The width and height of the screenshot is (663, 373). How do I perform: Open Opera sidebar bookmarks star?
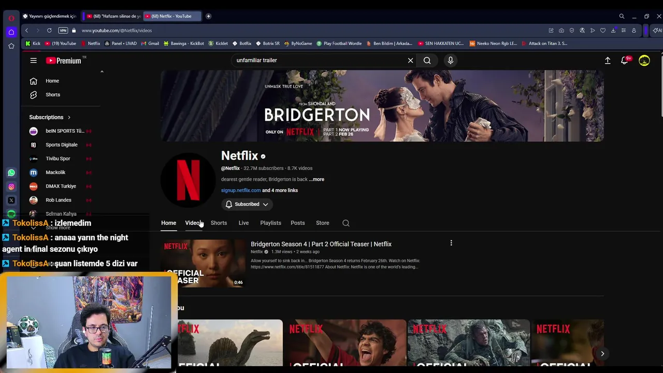pyautogui.click(x=11, y=46)
